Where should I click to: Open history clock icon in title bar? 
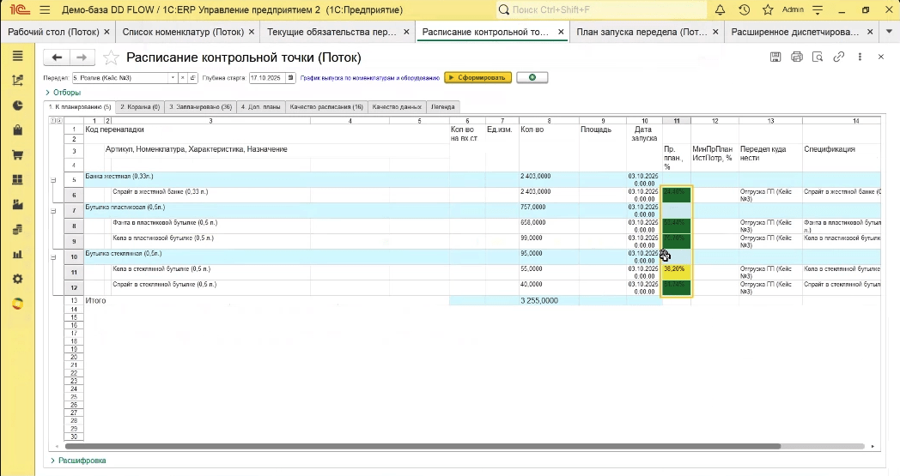tap(744, 9)
